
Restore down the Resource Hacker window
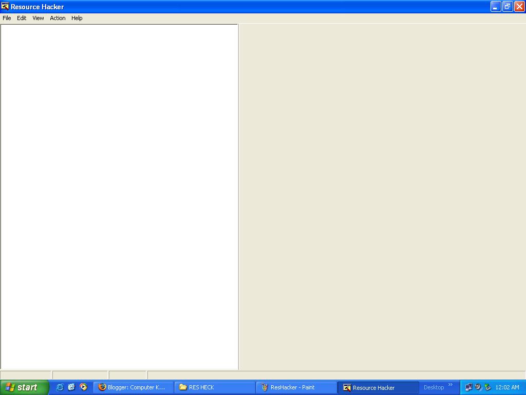(x=508, y=6)
